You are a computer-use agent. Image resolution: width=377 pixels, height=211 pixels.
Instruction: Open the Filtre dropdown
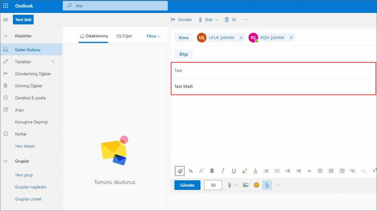click(x=154, y=36)
